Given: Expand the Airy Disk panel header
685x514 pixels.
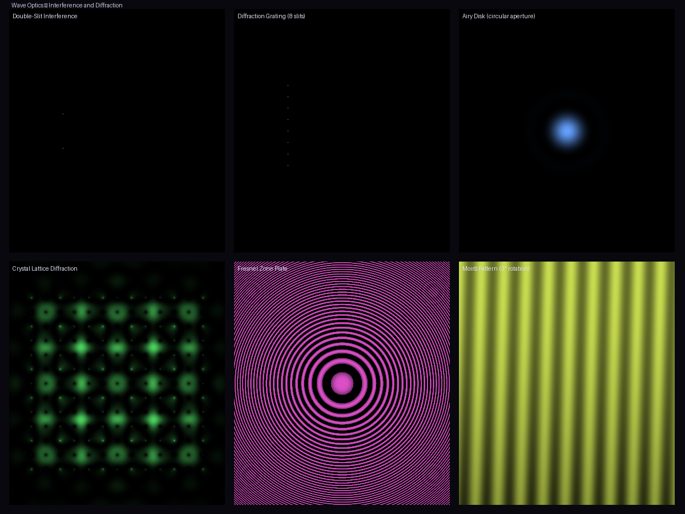Looking at the screenshot, I should (x=499, y=16).
